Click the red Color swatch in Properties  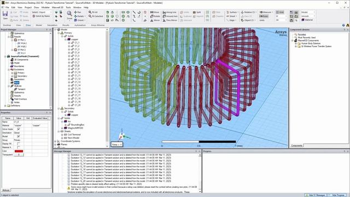click(x=19, y=151)
